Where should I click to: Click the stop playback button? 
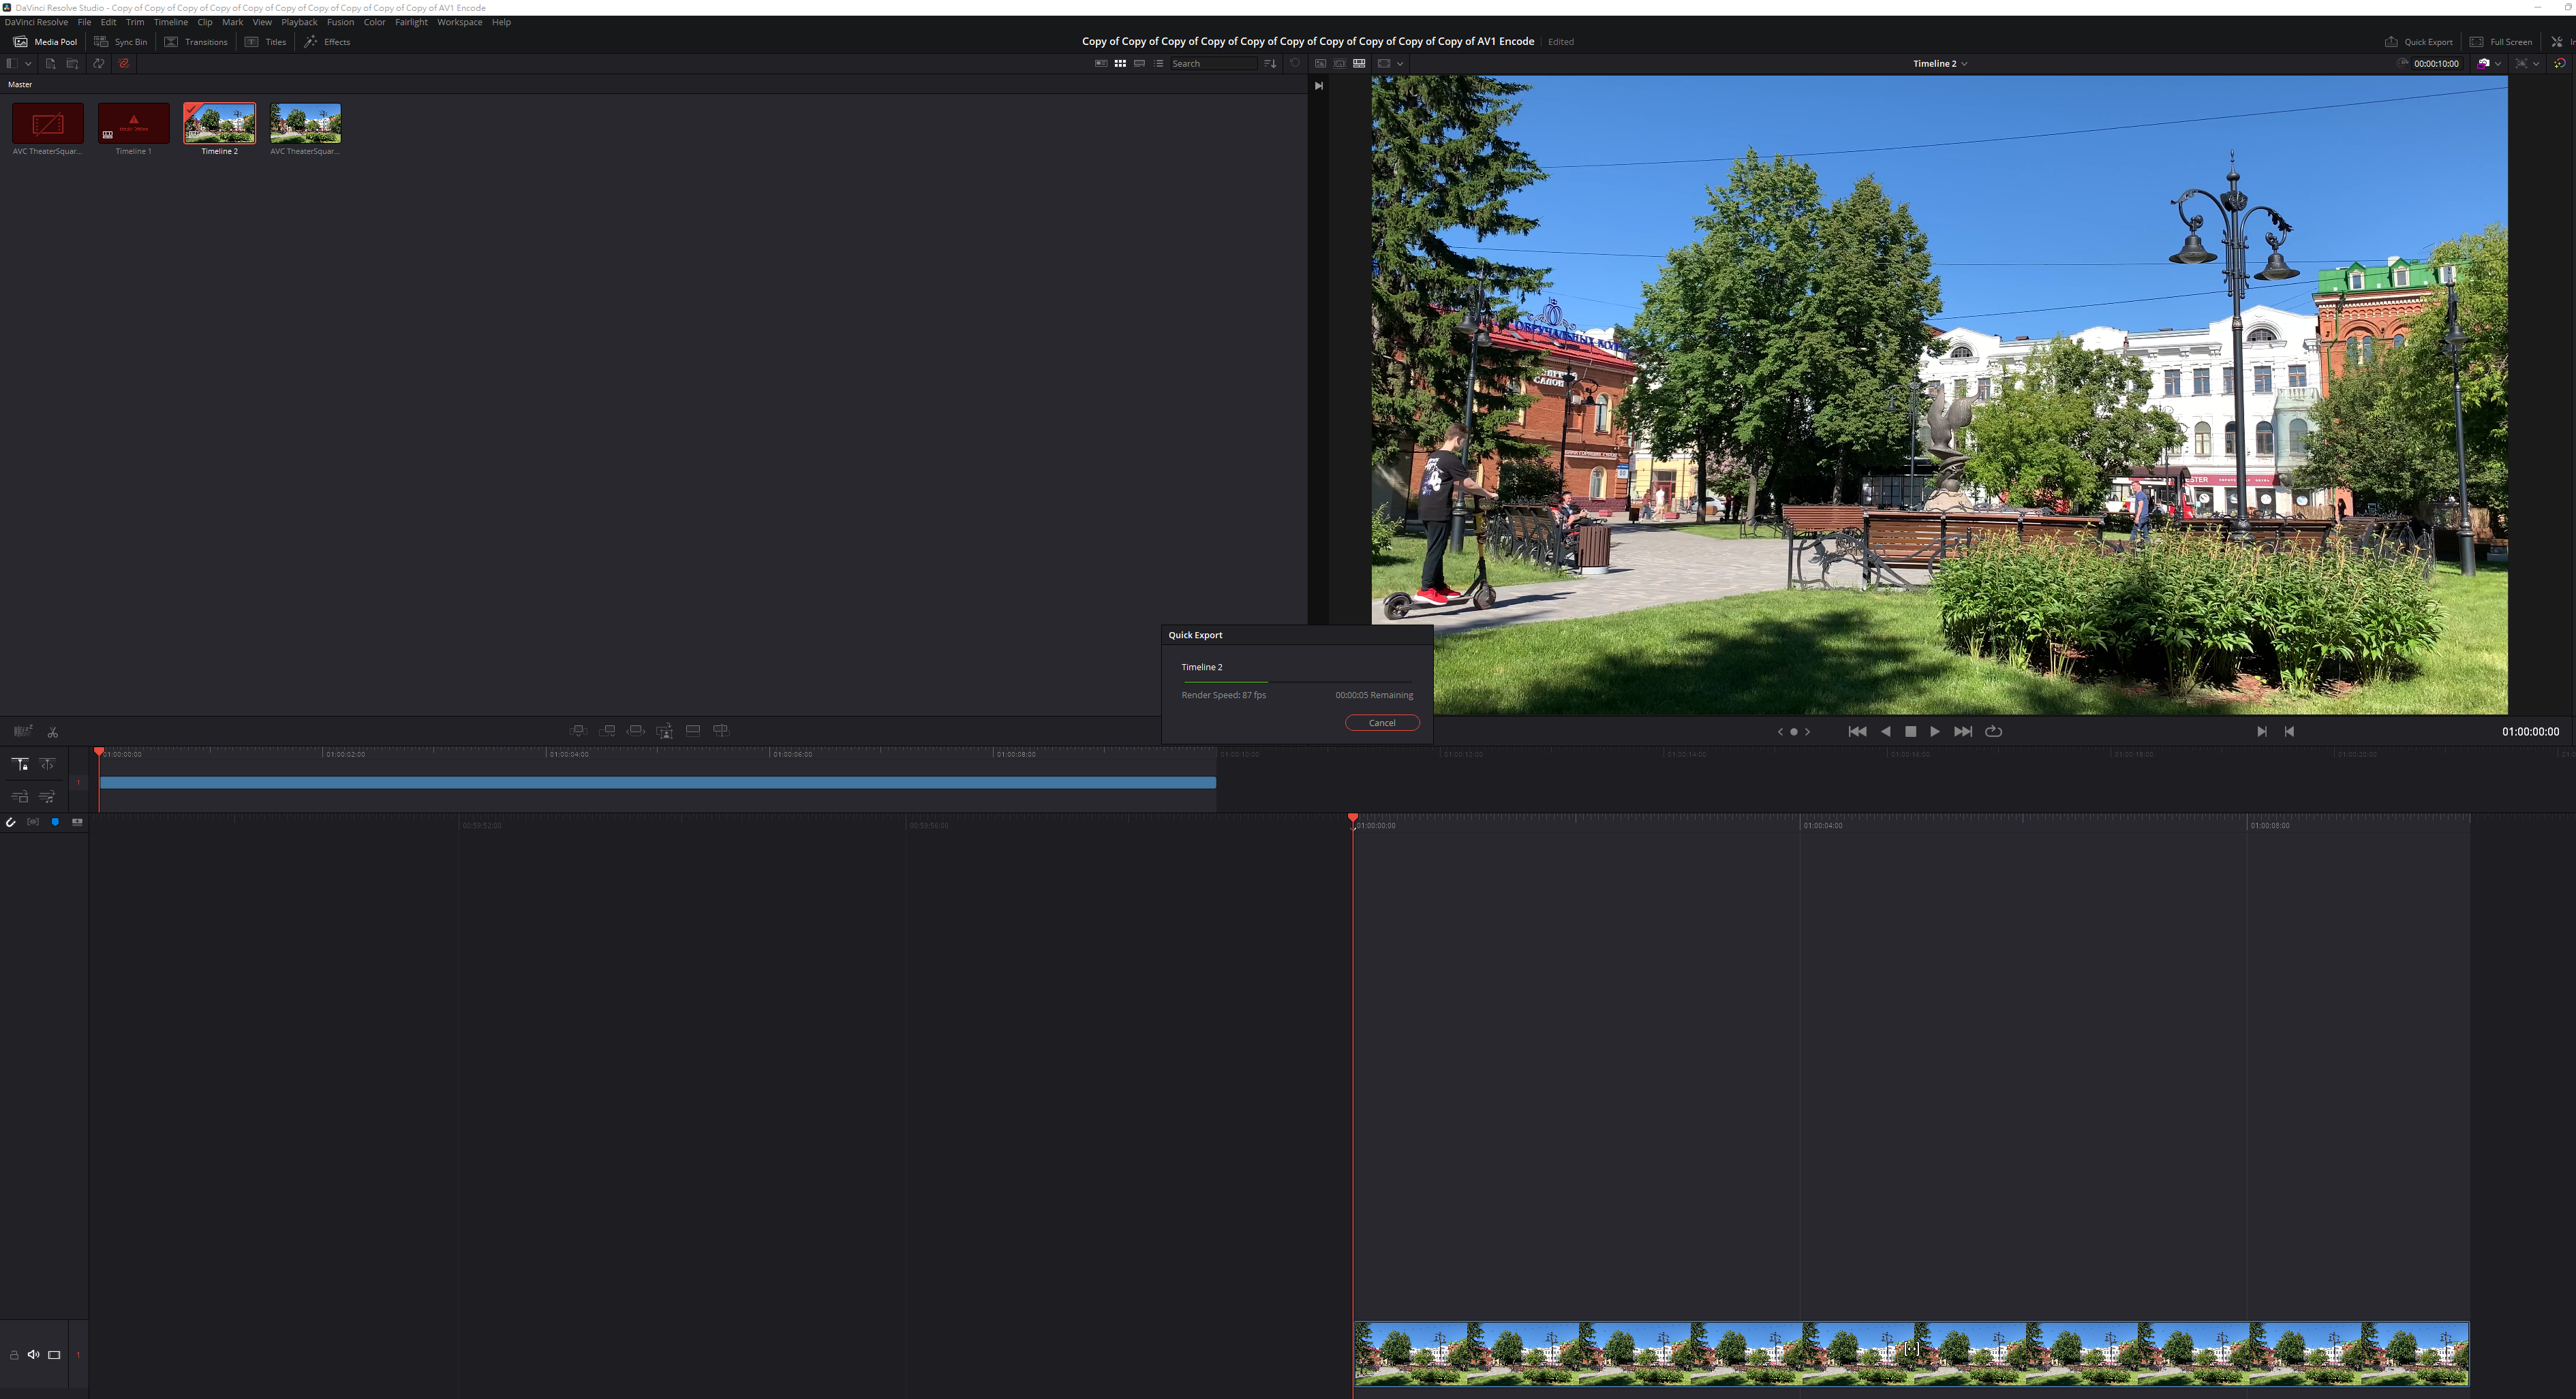click(1911, 732)
